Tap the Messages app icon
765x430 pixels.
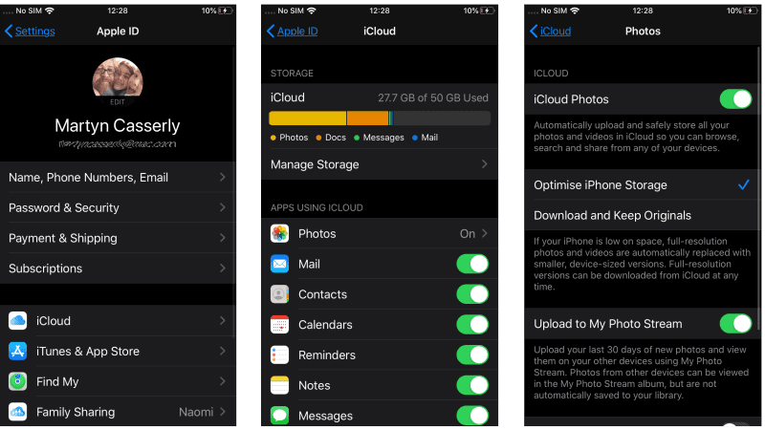click(279, 416)
